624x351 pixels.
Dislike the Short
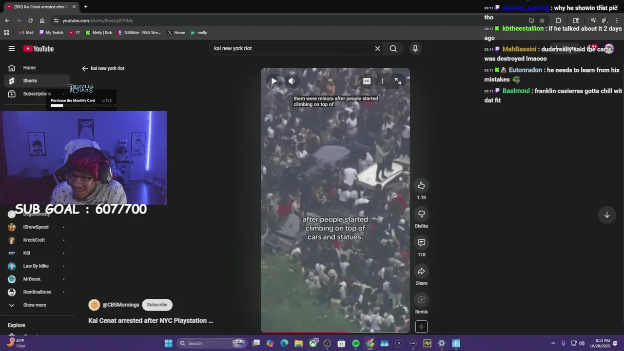421,214
